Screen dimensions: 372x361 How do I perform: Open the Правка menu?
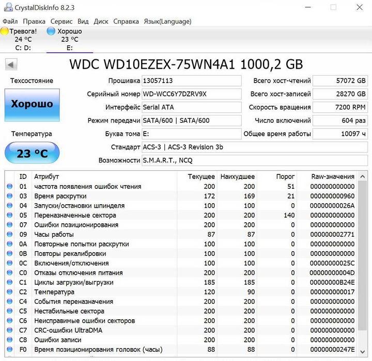[34, 21]
